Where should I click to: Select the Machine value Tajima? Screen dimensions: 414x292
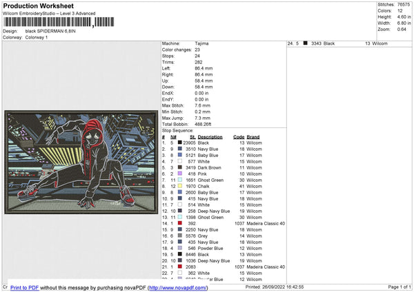(x=201, y=43)
